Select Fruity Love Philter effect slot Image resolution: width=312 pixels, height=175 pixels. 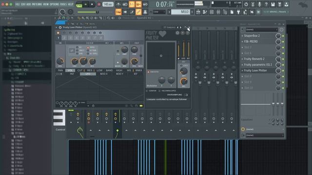[255, 70]
